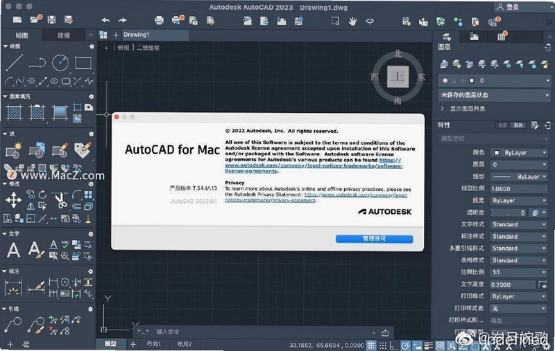Toggle layer 0 on/off bulb
The width and height of the screenshot is (555, 351).
(445, 81)
